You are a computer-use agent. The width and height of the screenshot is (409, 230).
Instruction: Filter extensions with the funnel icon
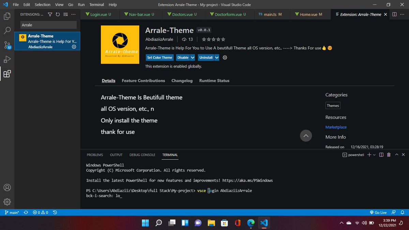click(50, 14)
